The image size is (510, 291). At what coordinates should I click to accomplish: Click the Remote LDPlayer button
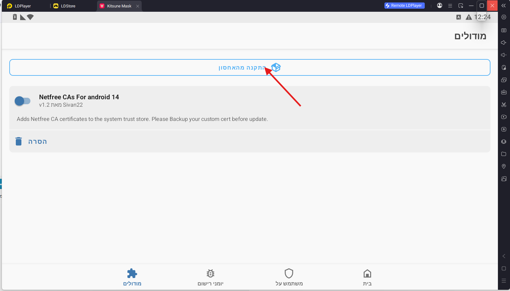405,6
